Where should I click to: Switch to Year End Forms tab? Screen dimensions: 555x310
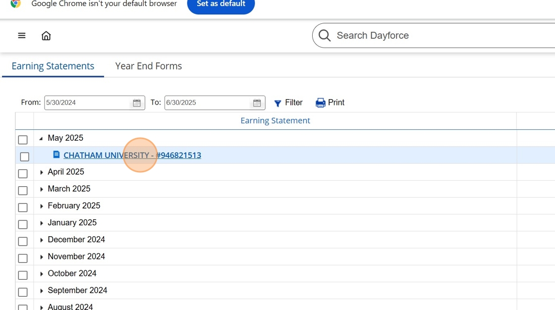148,66
